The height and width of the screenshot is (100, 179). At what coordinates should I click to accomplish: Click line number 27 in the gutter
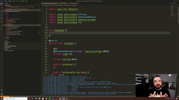[x=46, y=72]
